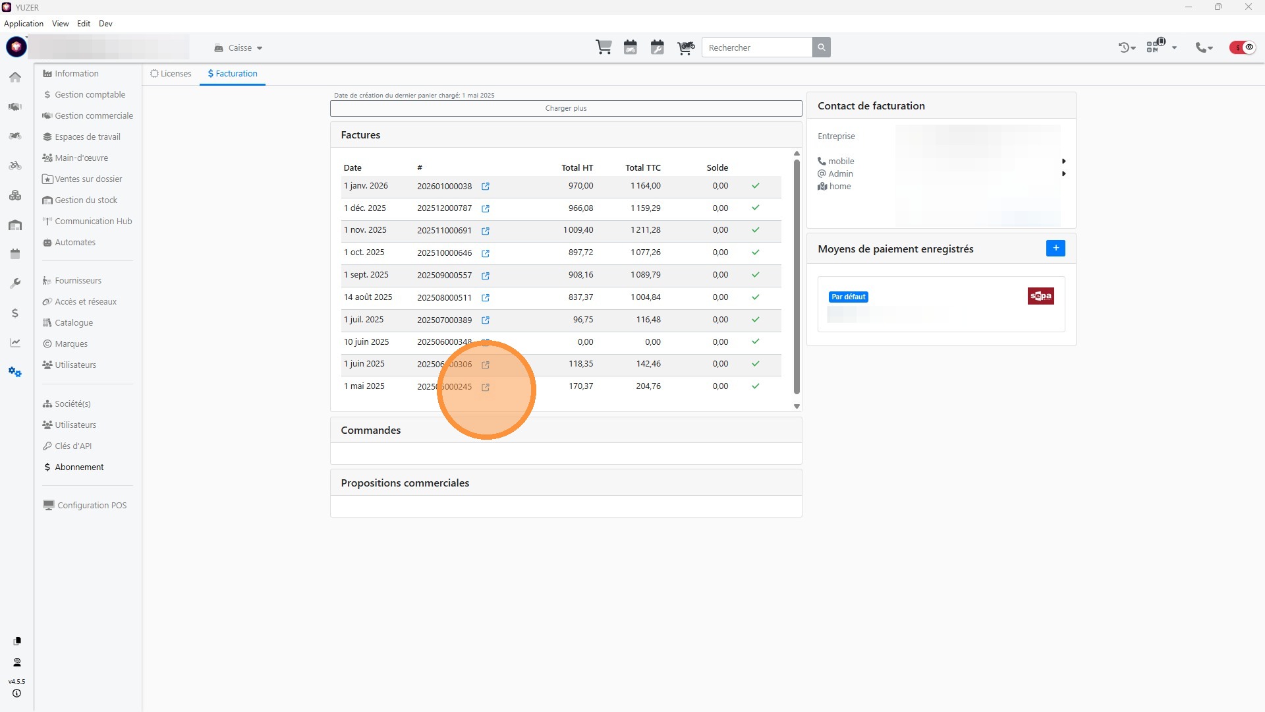This screenshot has height=712, width=1265.
Task: Toggle the red eye switch at top right
Action: click(x=1243, y=47)
